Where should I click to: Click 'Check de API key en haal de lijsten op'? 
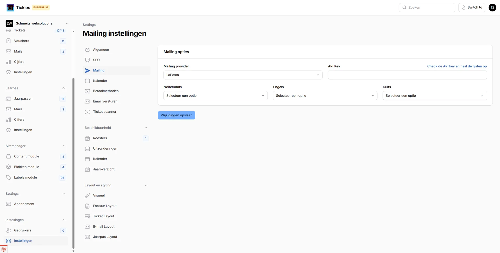point(457,66)
